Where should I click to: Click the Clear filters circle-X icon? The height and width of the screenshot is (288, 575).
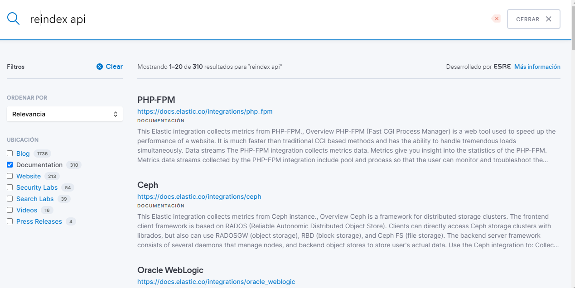tap(100, 67)
